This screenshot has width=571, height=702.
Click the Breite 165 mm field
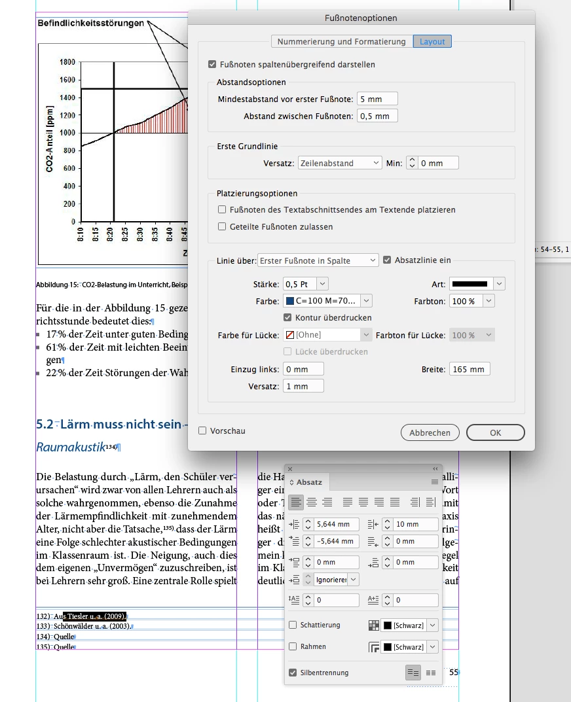[x=470, y=370]
